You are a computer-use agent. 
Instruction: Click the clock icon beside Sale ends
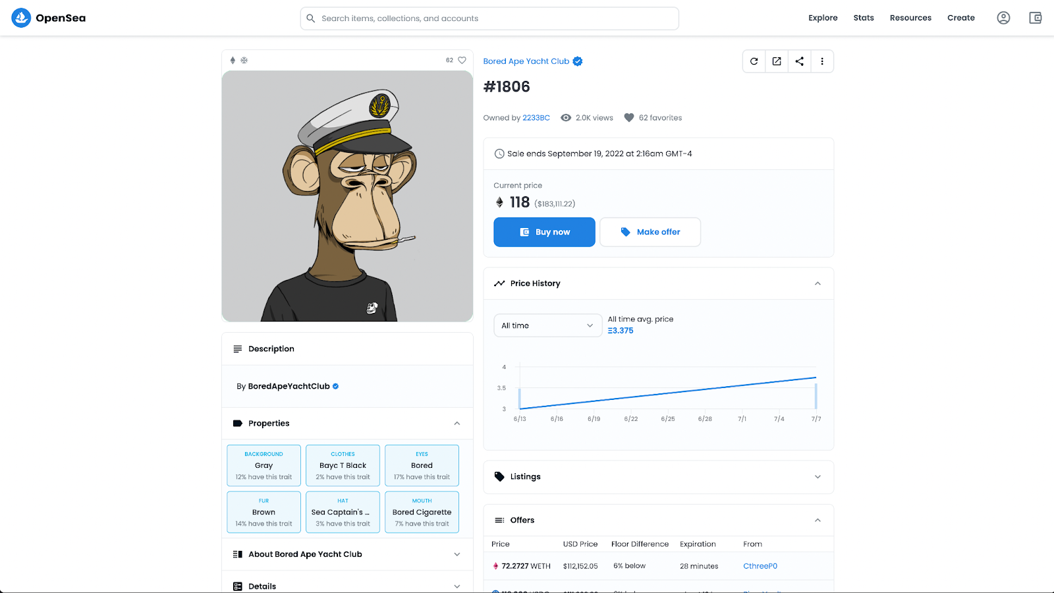pos(499,154)
